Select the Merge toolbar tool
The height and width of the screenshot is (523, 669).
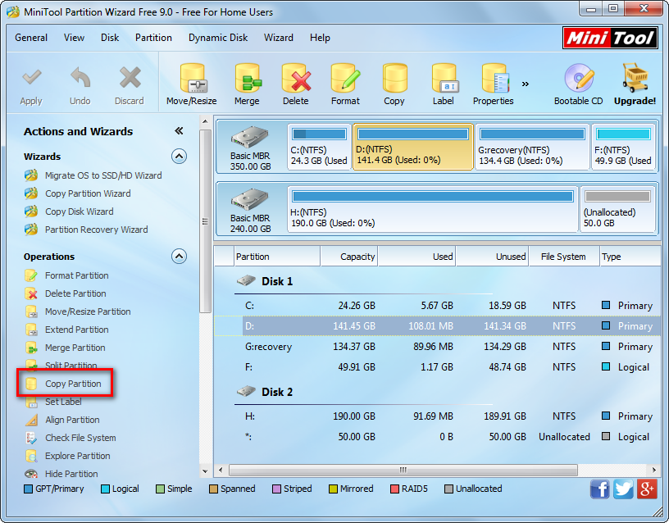pyautogui.click(x=247, y=84)
